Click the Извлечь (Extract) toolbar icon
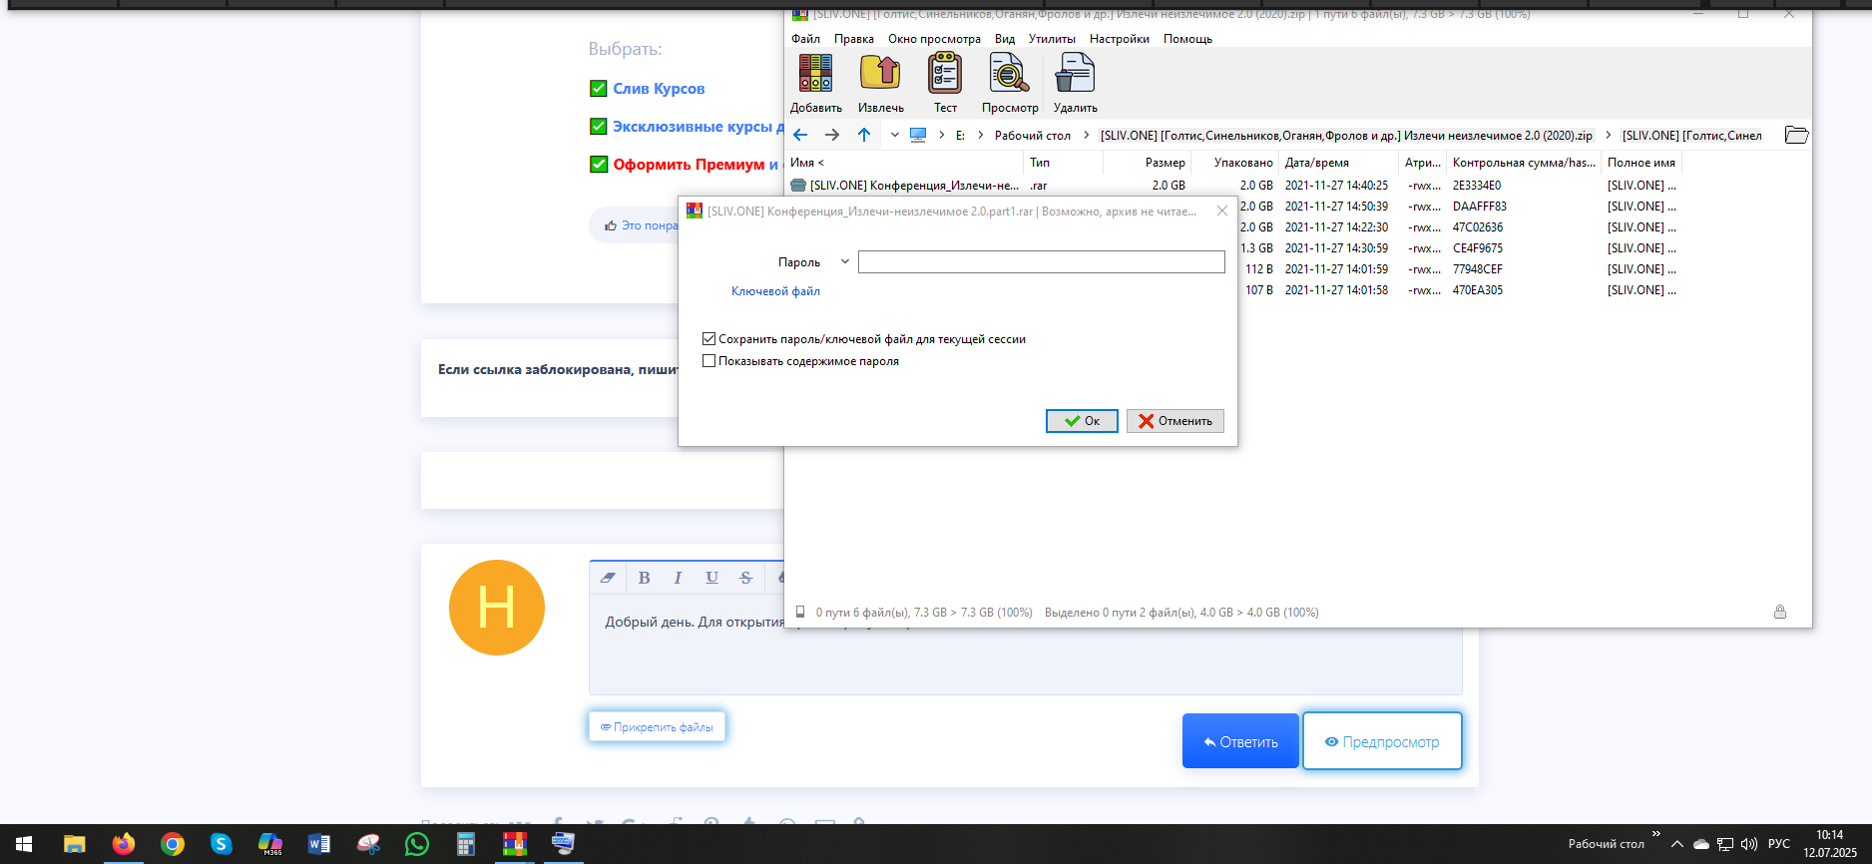The height and width of the screenshot is (864, 1872). (880, 74)
